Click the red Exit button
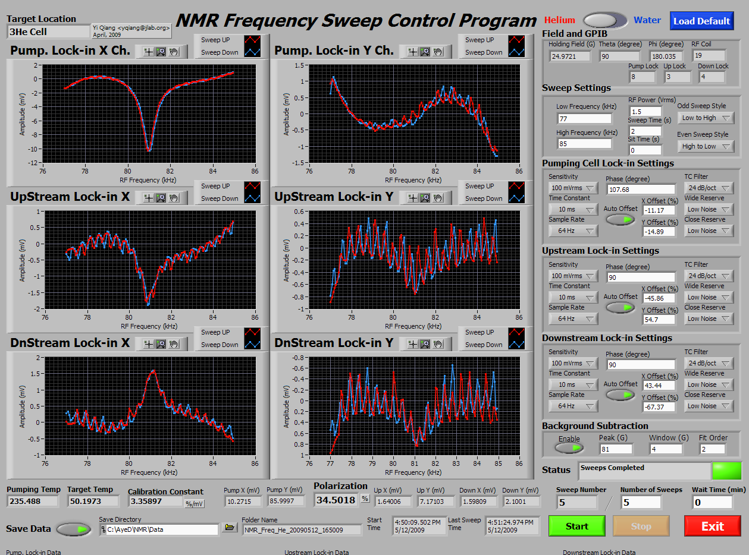The height and width of the screenshot is (555, 749). (712, 526)
